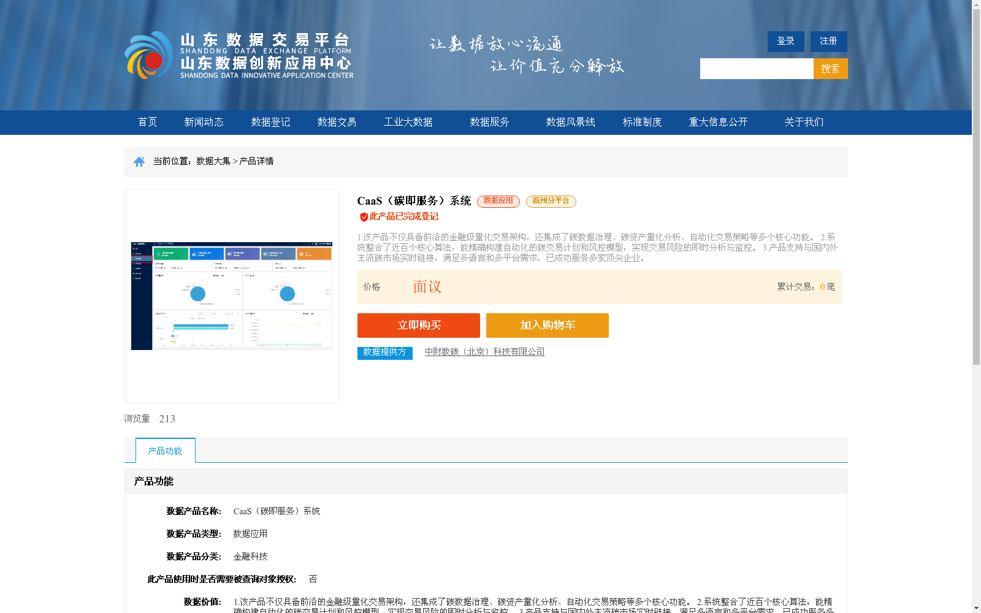Image resolution: width=981 pixels, height=613 pixels.
Task: Select the 产品功能 tab
Action: pos(166,451)
